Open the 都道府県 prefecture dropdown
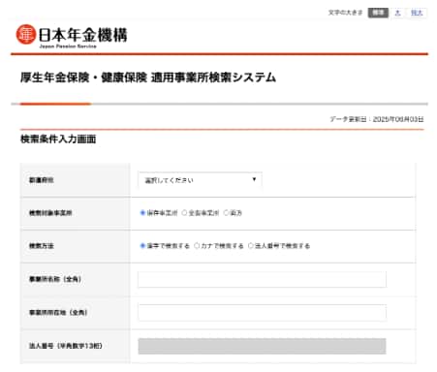437x372 pixels. (x=200, y=180)
